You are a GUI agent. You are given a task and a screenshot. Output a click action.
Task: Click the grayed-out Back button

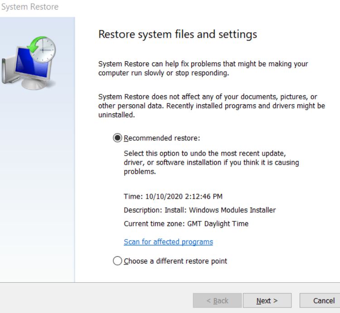point(217,301)
